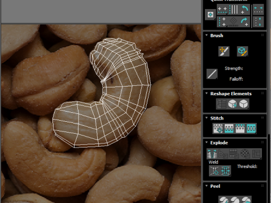271x203 pixels.
Task: Click the fully teal Stitch Custom icon
Action: (251, 129)
